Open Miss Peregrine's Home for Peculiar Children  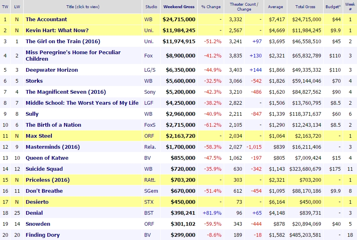click(73, 55)
